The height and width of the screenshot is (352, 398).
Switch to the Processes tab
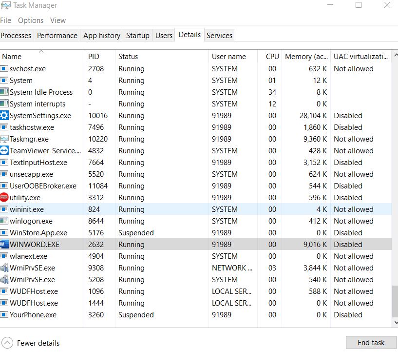click(x=16, y=35)
